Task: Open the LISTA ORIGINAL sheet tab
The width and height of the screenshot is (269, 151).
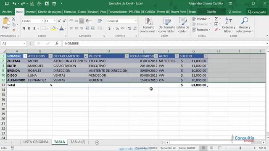Action: [x=36, y=142]
